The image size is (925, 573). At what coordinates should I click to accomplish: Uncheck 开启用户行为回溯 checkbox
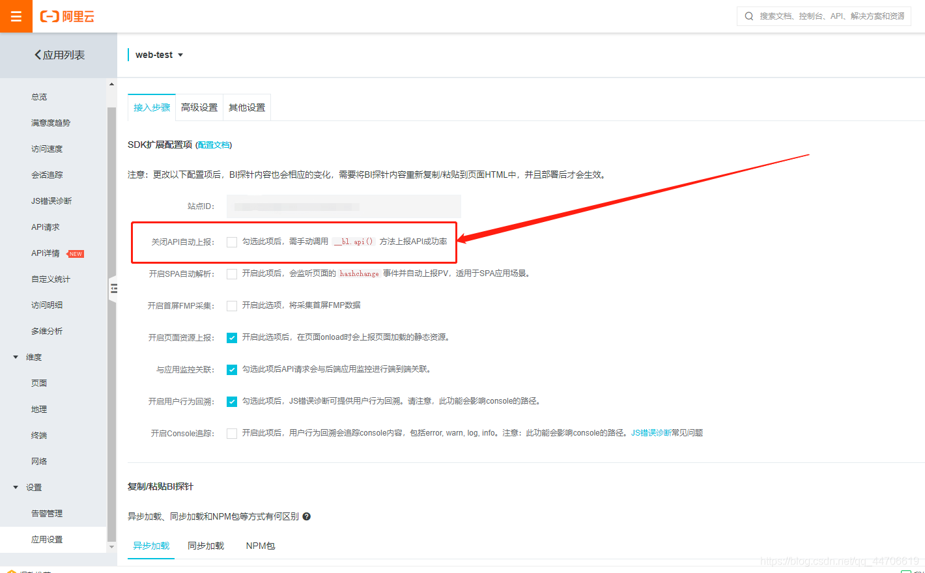232,402
